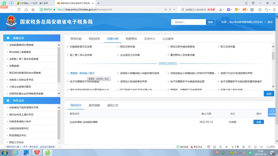Open Internet Explorer from the taskbar
The height and width of the screenshot is (156, 278).
point(16,152)
